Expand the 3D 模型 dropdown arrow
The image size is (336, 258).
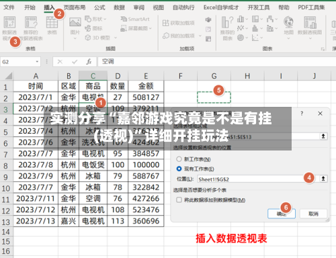coord(116,38)
